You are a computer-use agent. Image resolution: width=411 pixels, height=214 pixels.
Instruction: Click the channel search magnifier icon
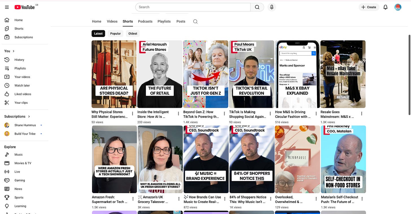click(195, 21)
